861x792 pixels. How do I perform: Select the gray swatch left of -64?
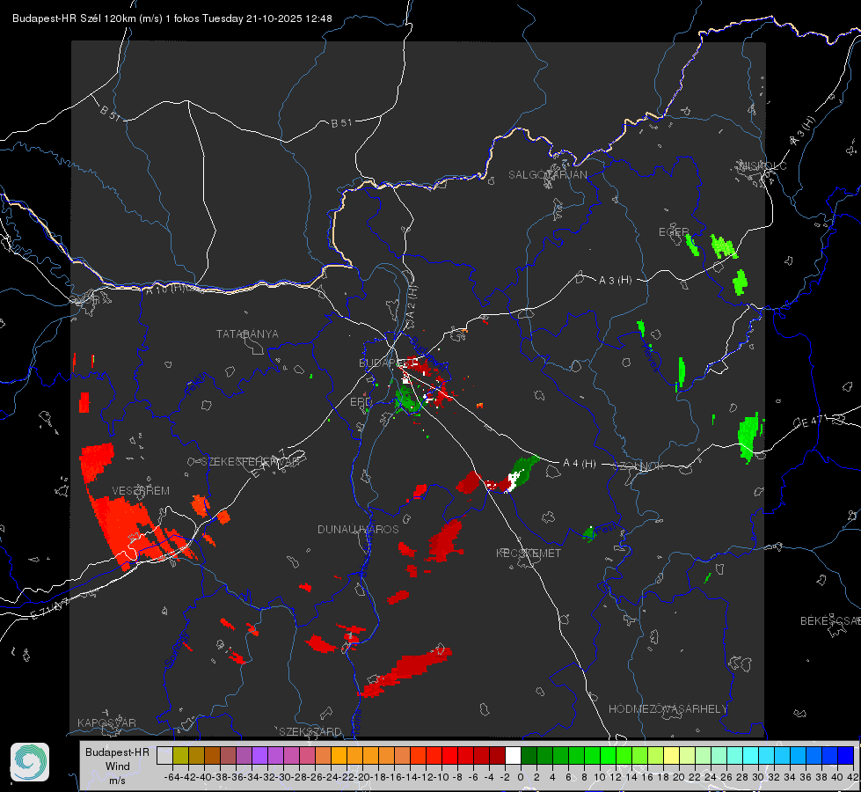164,755
